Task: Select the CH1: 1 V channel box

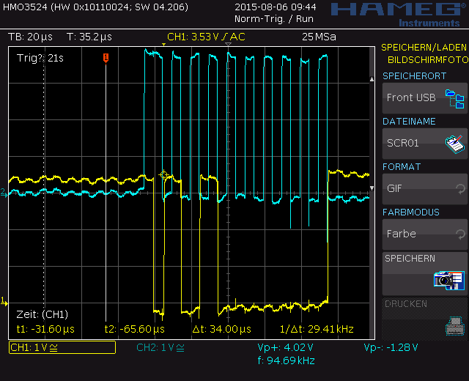Action: click(x=62, y=347)
